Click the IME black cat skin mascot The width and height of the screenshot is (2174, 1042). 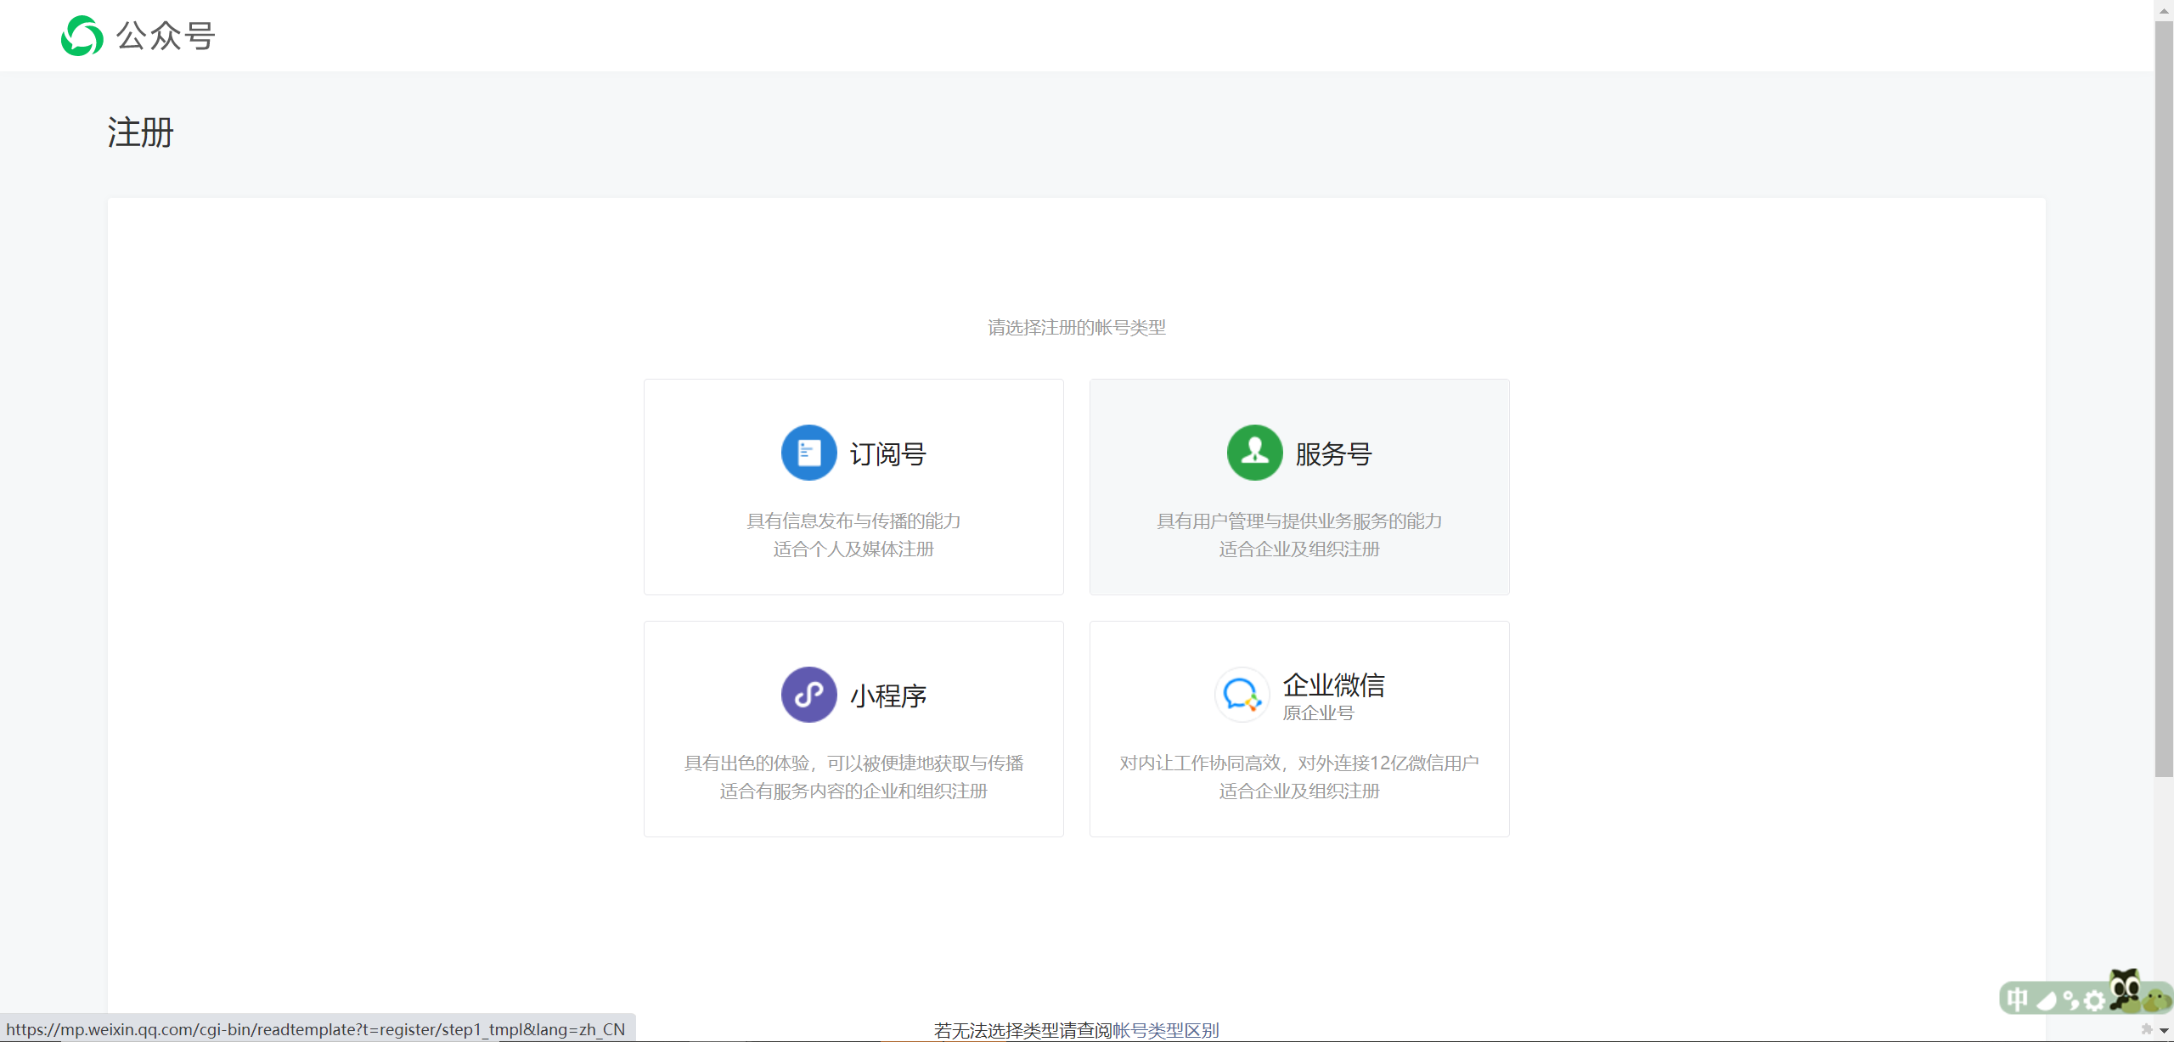pos(2125,988)
